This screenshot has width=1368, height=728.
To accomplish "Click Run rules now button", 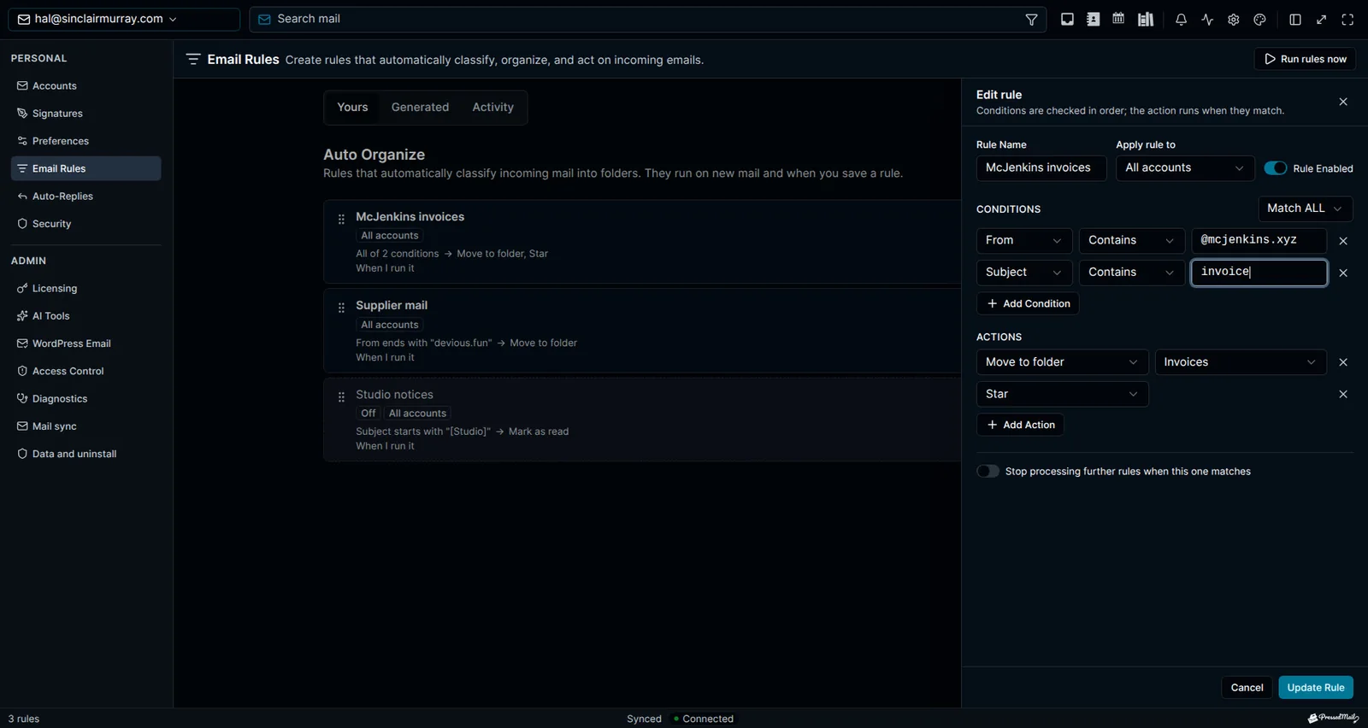I will pyautogui.click(x=1305, y=59).
